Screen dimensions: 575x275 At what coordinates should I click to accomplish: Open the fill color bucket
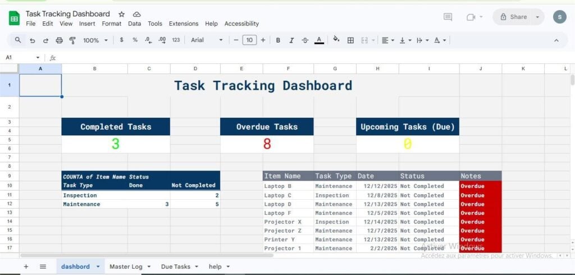(336, 40)
